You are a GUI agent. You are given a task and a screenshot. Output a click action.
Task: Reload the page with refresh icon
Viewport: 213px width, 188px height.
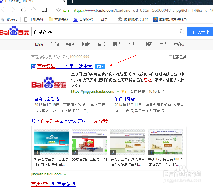pos(24,10)
